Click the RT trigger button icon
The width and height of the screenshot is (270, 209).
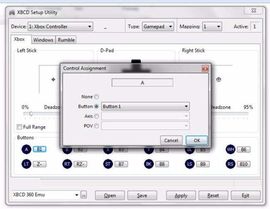click(67, 164)
